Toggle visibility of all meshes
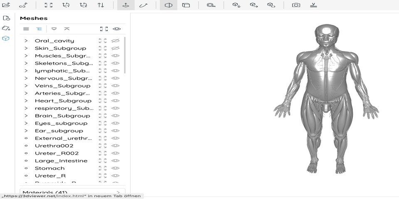This screenshot has width=399, height=199. click(117, 29)
